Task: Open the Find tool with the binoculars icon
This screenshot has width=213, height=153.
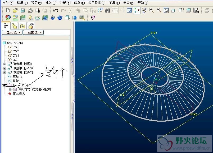Action: (108, 10)
